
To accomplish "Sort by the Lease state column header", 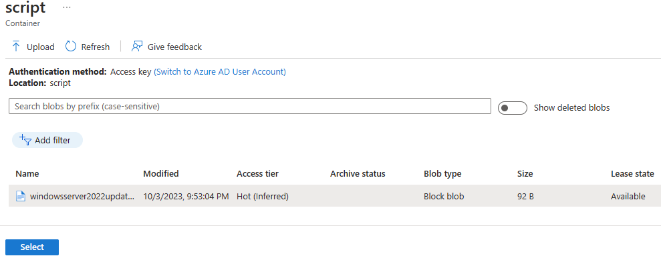I will pos(632,173).
